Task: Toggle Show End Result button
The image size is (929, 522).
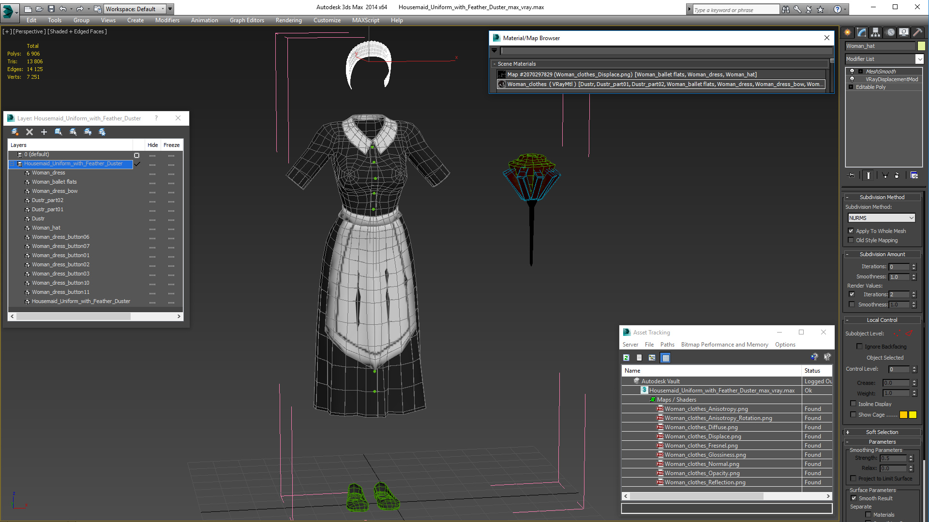Action: tap(869, 175)
